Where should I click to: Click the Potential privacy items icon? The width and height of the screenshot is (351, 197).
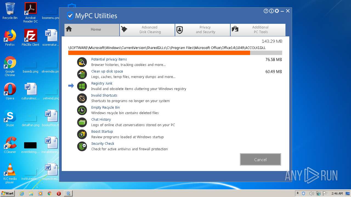point(82,62)
